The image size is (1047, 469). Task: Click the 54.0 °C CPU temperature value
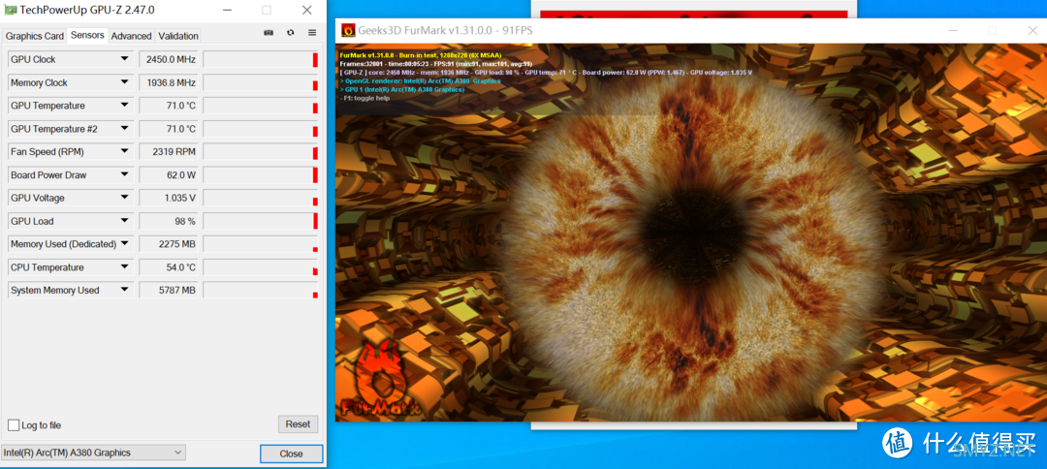(169, 266)
